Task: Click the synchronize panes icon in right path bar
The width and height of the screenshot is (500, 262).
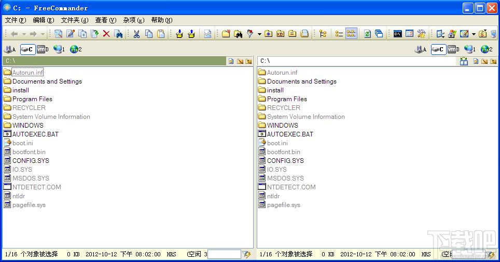Action: 464,61
